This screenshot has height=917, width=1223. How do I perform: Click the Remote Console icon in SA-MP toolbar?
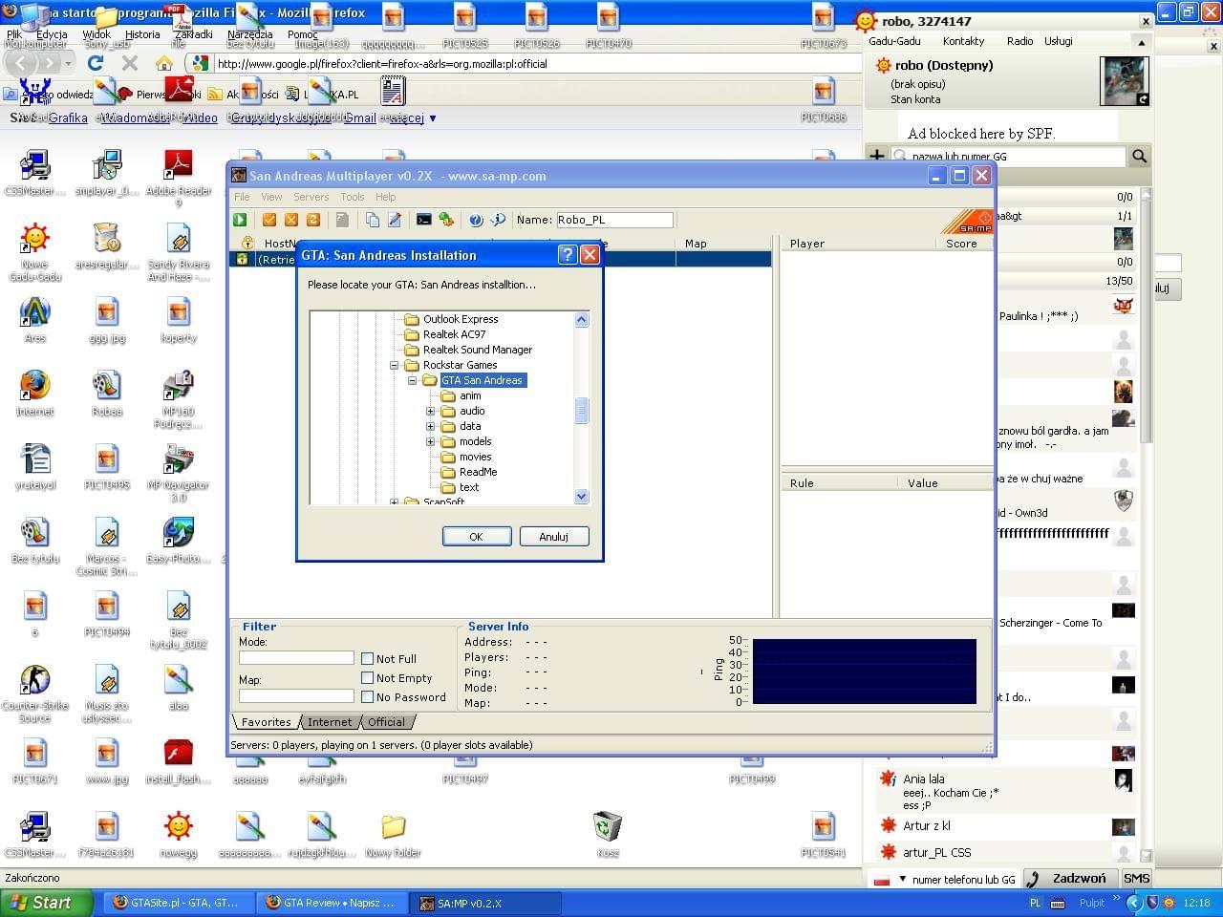click(424, 220)
